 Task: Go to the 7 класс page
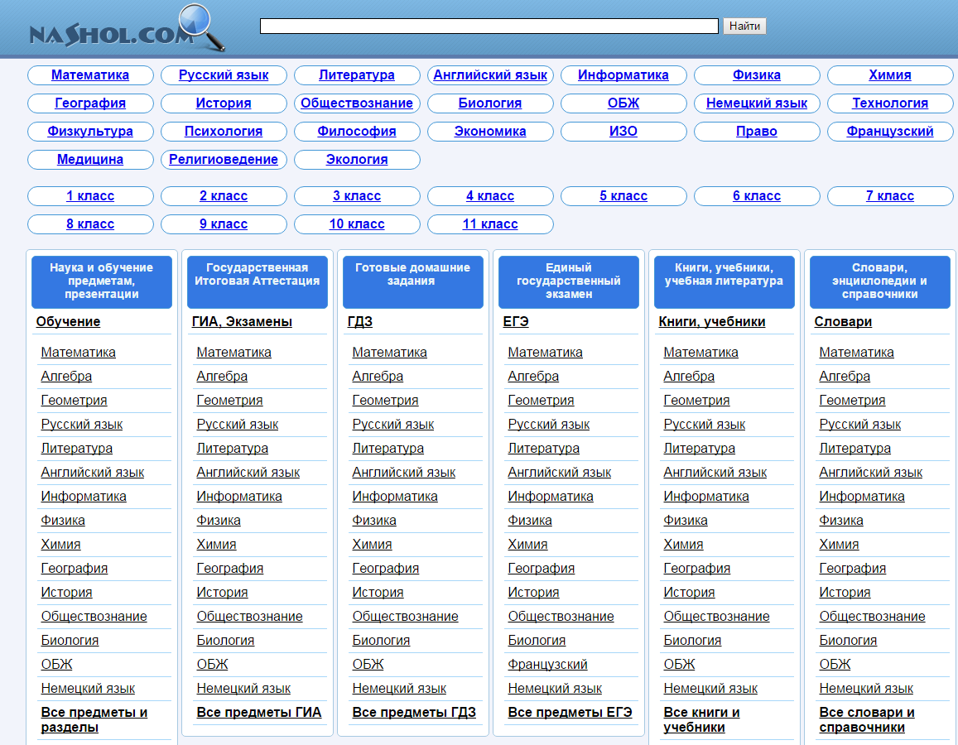(889, 196)
